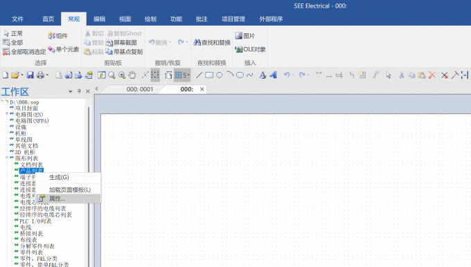Insert a 图片 via ribbon

click(245, 36)
